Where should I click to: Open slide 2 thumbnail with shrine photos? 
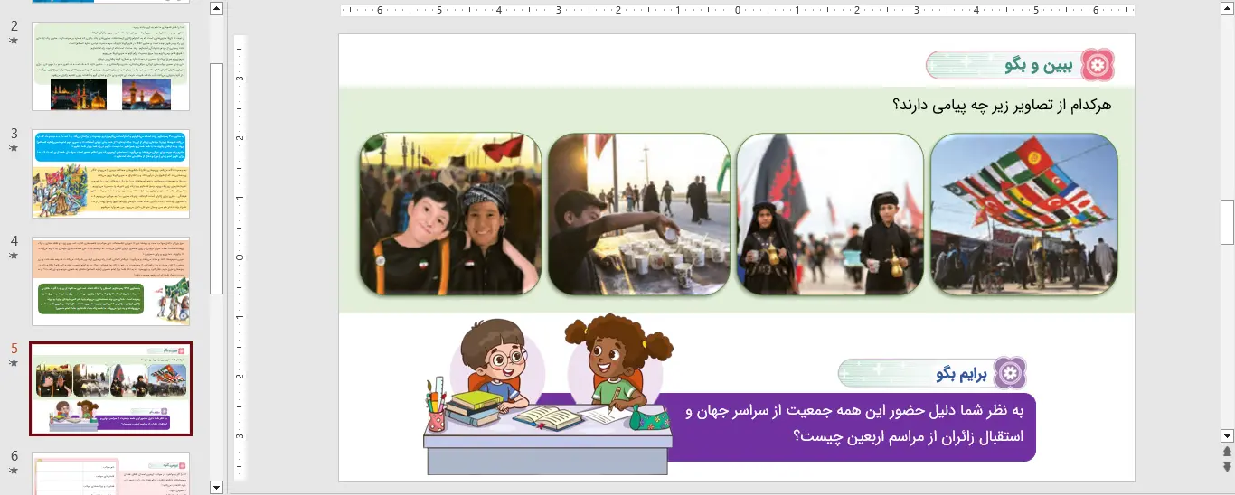coord(110,66)
